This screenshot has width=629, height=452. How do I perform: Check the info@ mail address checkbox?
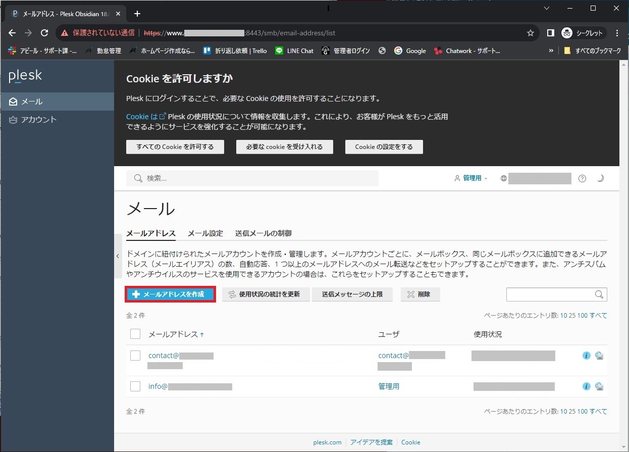(x=135, y=386)
